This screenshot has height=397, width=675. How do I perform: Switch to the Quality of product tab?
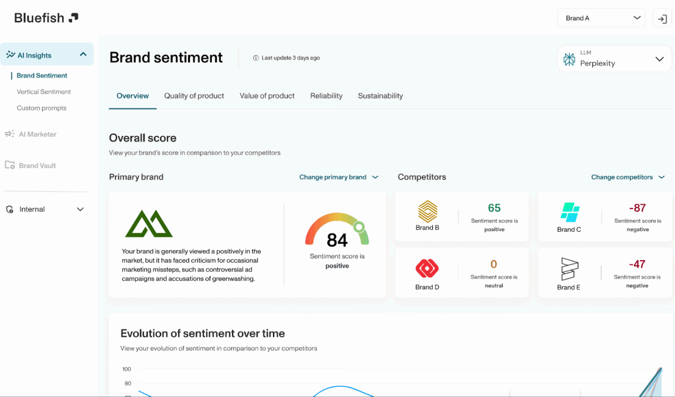[194, 96]
